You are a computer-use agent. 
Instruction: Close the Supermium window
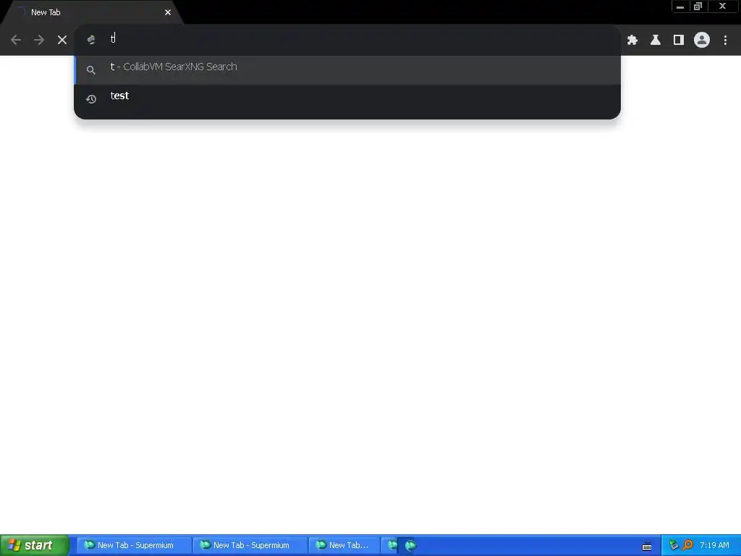tap(722, 7)
